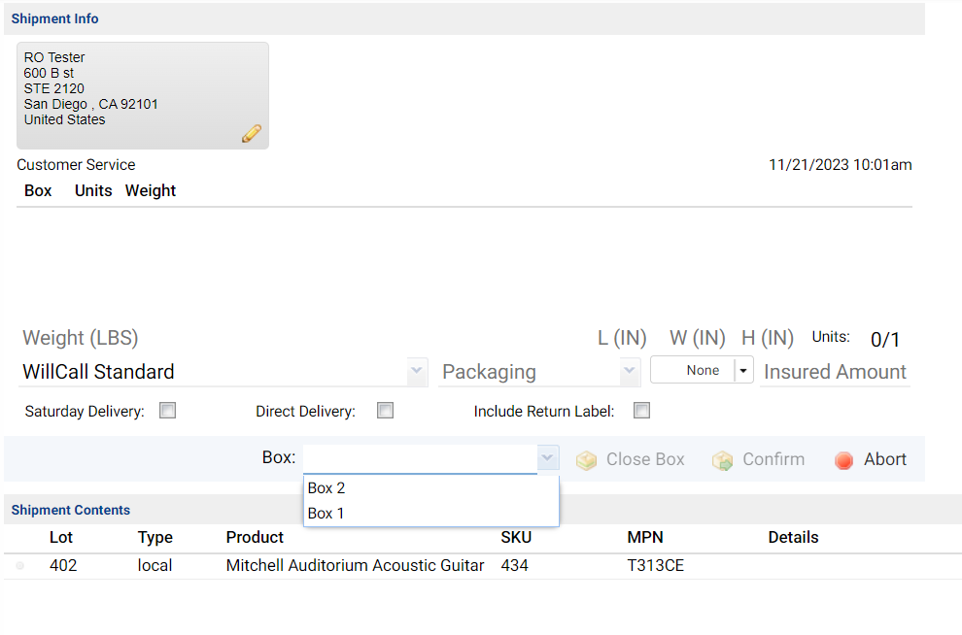Click the Shipment Contents header
This screenshot has width=962, height=635.
pyautogui.click(x=70, y=509)
